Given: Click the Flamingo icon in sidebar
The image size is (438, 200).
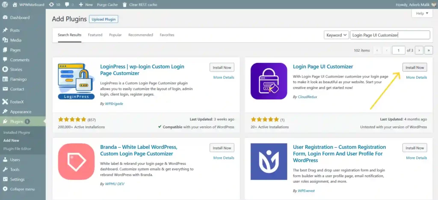Looking at the screenshot, I should click(5, 79).
